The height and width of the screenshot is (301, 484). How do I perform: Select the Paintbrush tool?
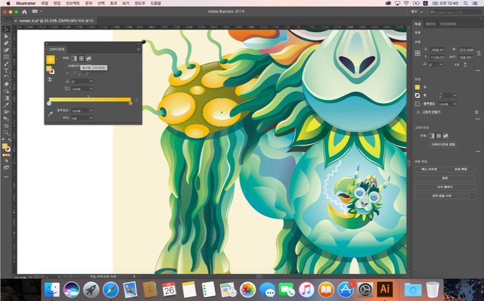coord(6,64)
